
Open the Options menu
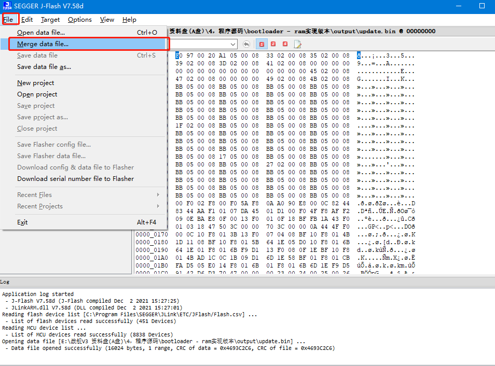[80, 20]
